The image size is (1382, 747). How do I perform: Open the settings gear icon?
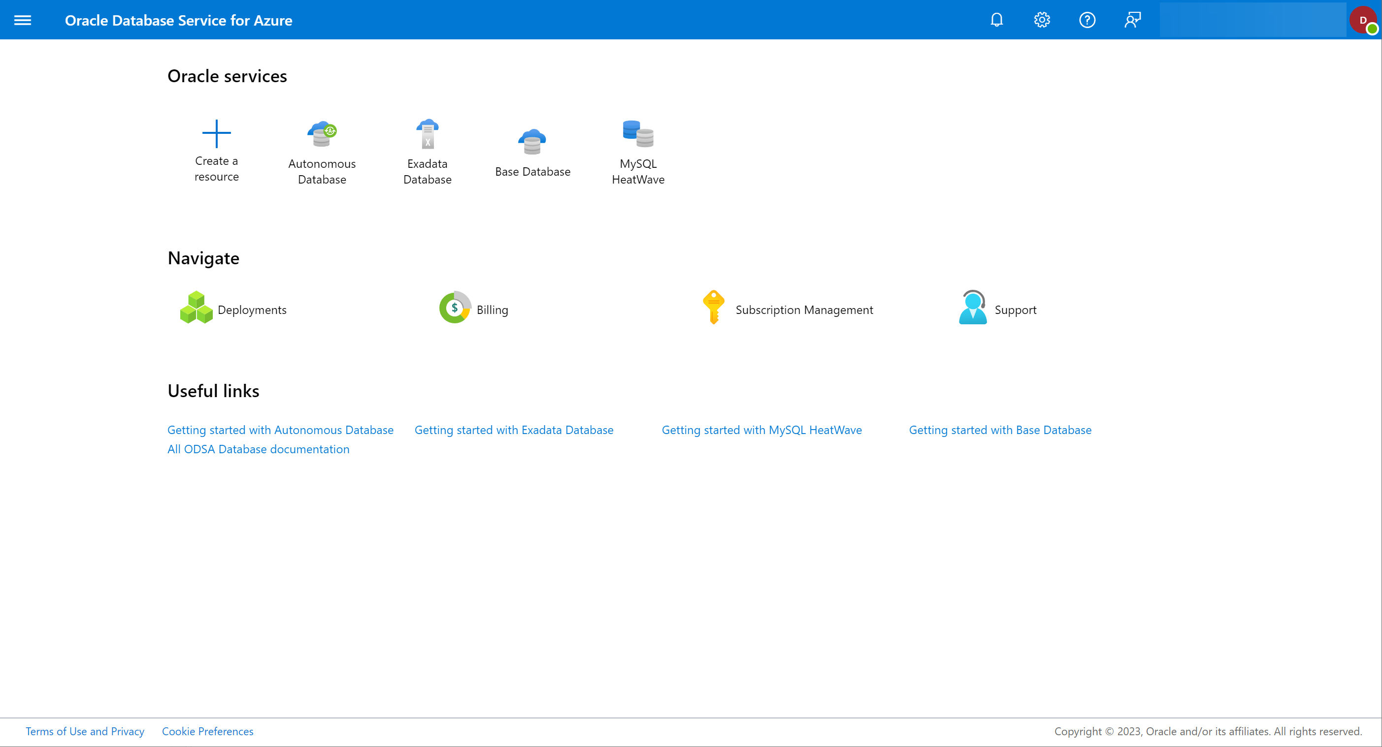[1041, 20]
